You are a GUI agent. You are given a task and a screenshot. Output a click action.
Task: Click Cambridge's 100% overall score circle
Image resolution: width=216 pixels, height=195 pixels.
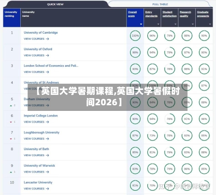pyautogui.click(x=135, y=36)
